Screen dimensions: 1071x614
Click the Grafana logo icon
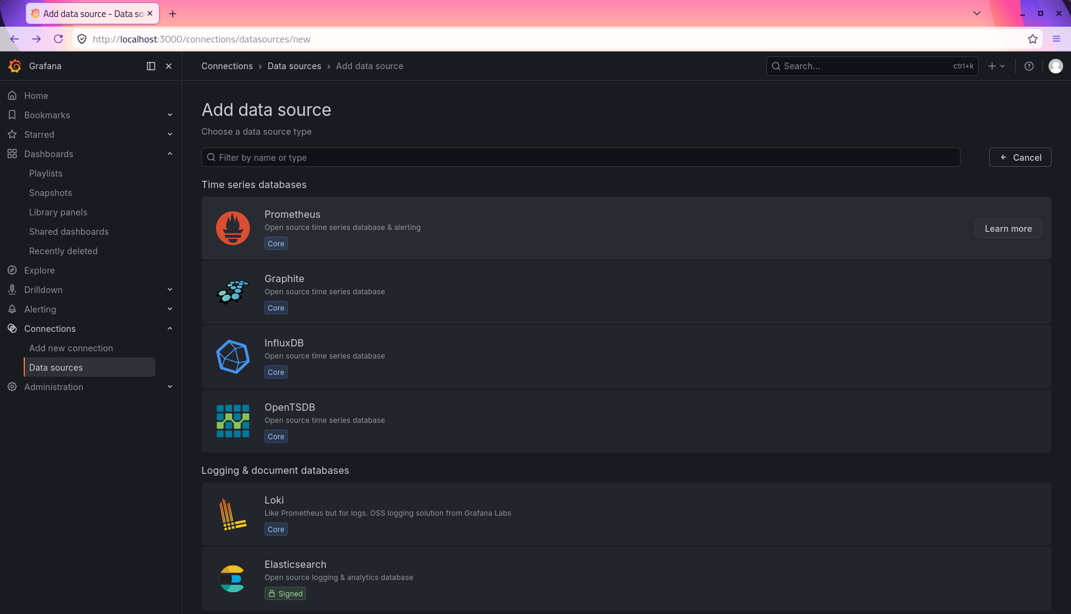tap(15, 66)
